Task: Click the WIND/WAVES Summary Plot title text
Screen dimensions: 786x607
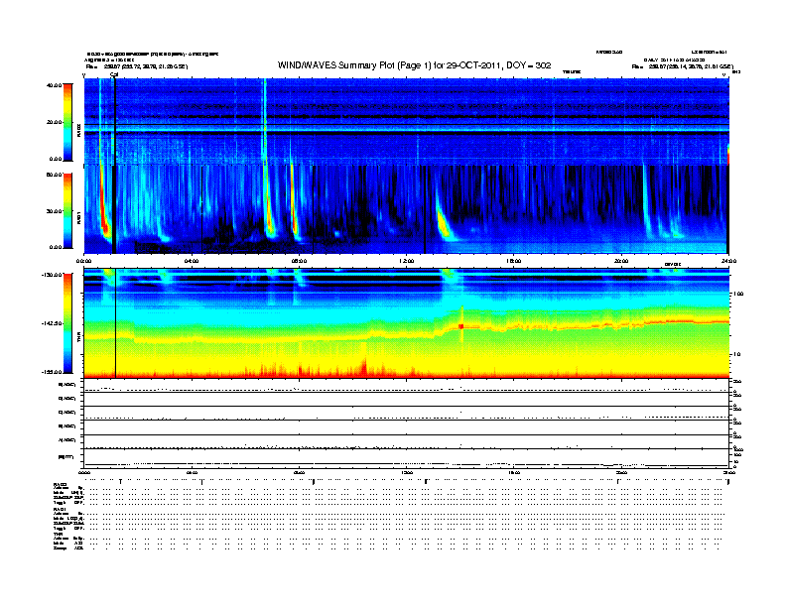Action: pos(414,65)
